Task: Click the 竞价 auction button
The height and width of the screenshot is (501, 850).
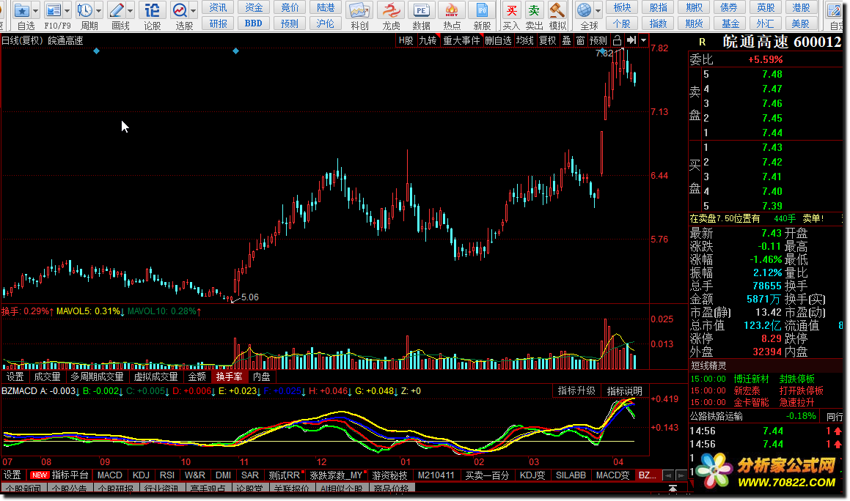Action: (x=290, y=7)
